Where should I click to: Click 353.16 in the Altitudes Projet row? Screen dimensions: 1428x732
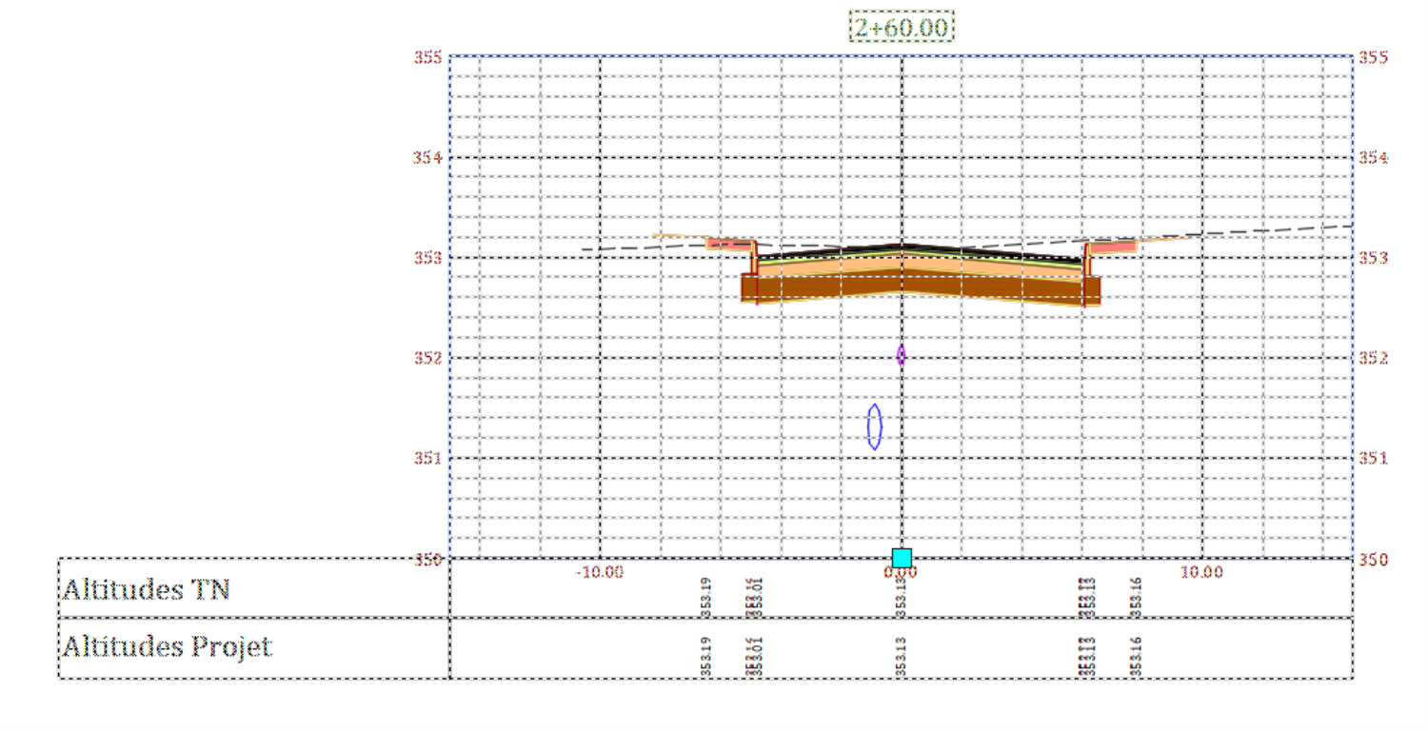(x=1137, y=657)
